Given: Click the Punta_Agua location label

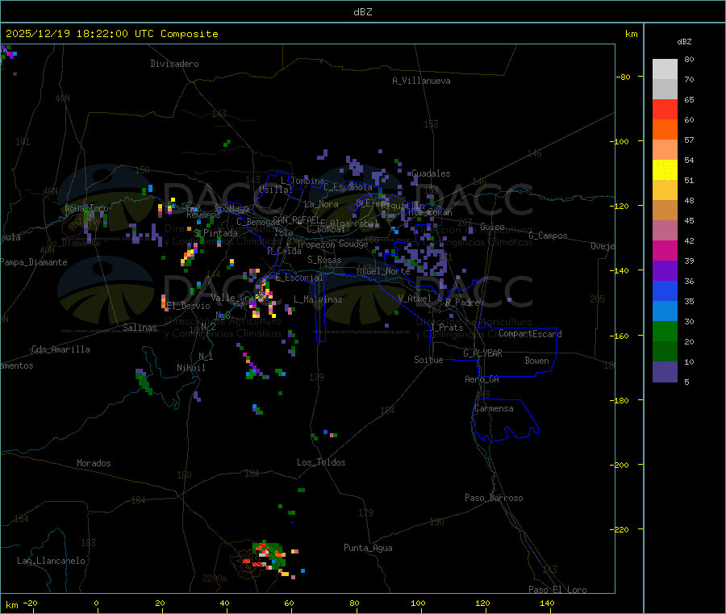Looking at the screenshot, I should 368,548.
